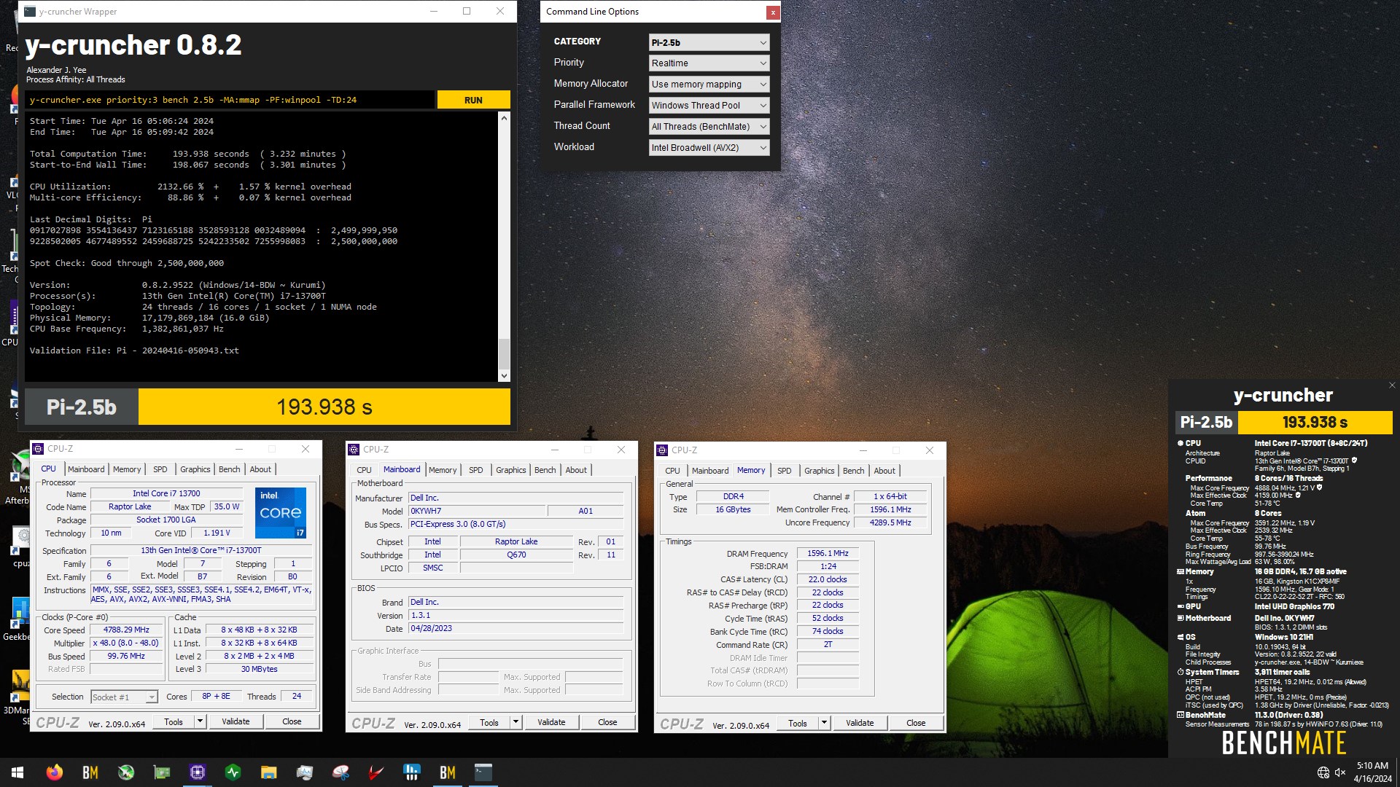This screenshot has height=787, width=1400.
Task: Click the Multiplier value x 48.0
Action: coord(126,644)
